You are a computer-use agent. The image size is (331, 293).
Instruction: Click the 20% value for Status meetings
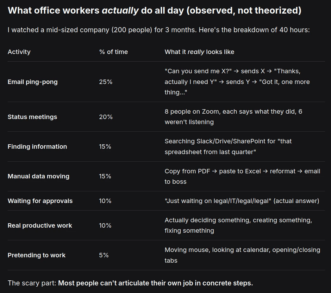[106, 117]
